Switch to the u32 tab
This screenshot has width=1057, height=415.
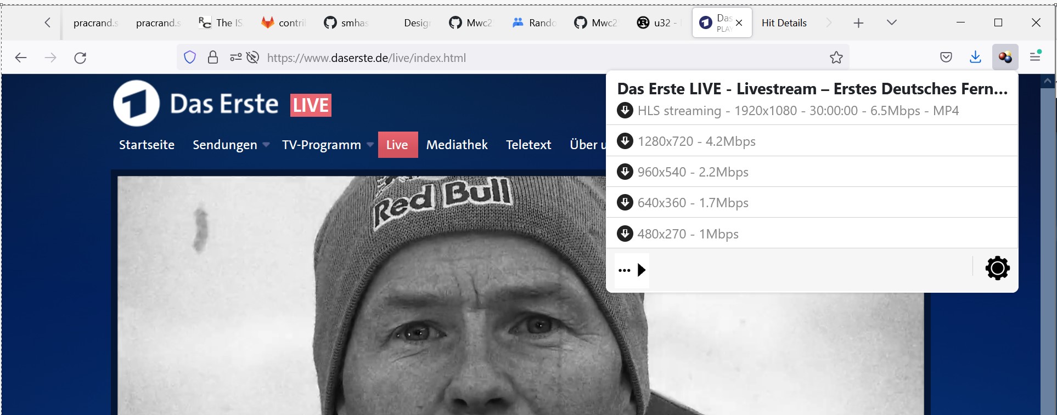coord(660,23)
